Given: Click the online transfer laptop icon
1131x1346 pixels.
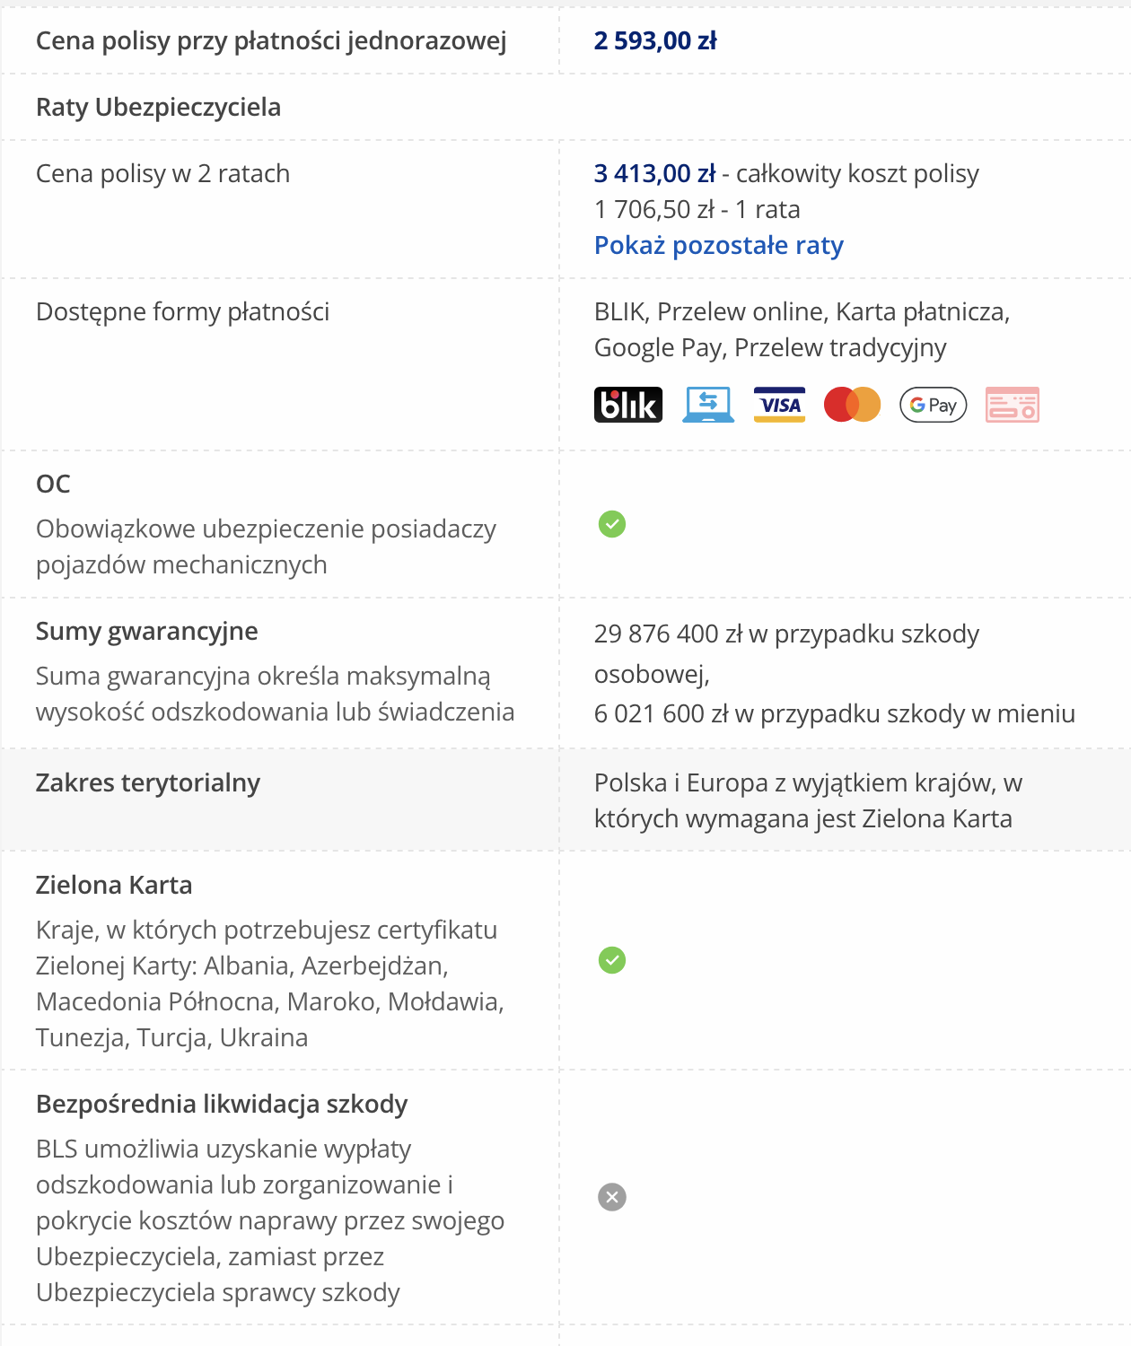Looking at the screenshot, I should (708, 405).
